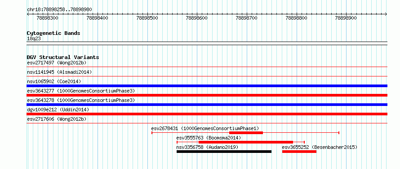Viewport: 400px width, 169px height.
Task: Click the blue bar under esv3643278
Action: click(207, 105)
